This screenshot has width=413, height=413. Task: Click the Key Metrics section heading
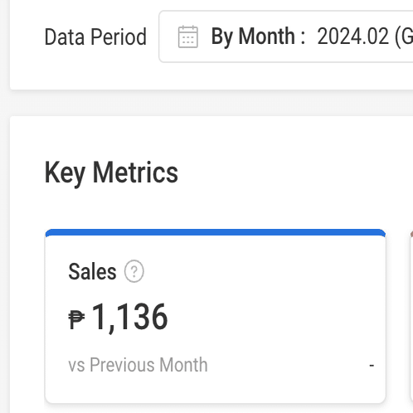click(x=111, y=172)
